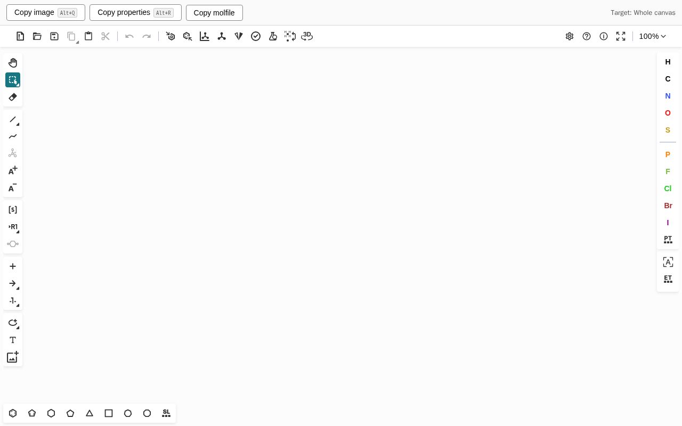682x426 pixels.
Task: Click the Aromatize icon
Action: [170, 36]
